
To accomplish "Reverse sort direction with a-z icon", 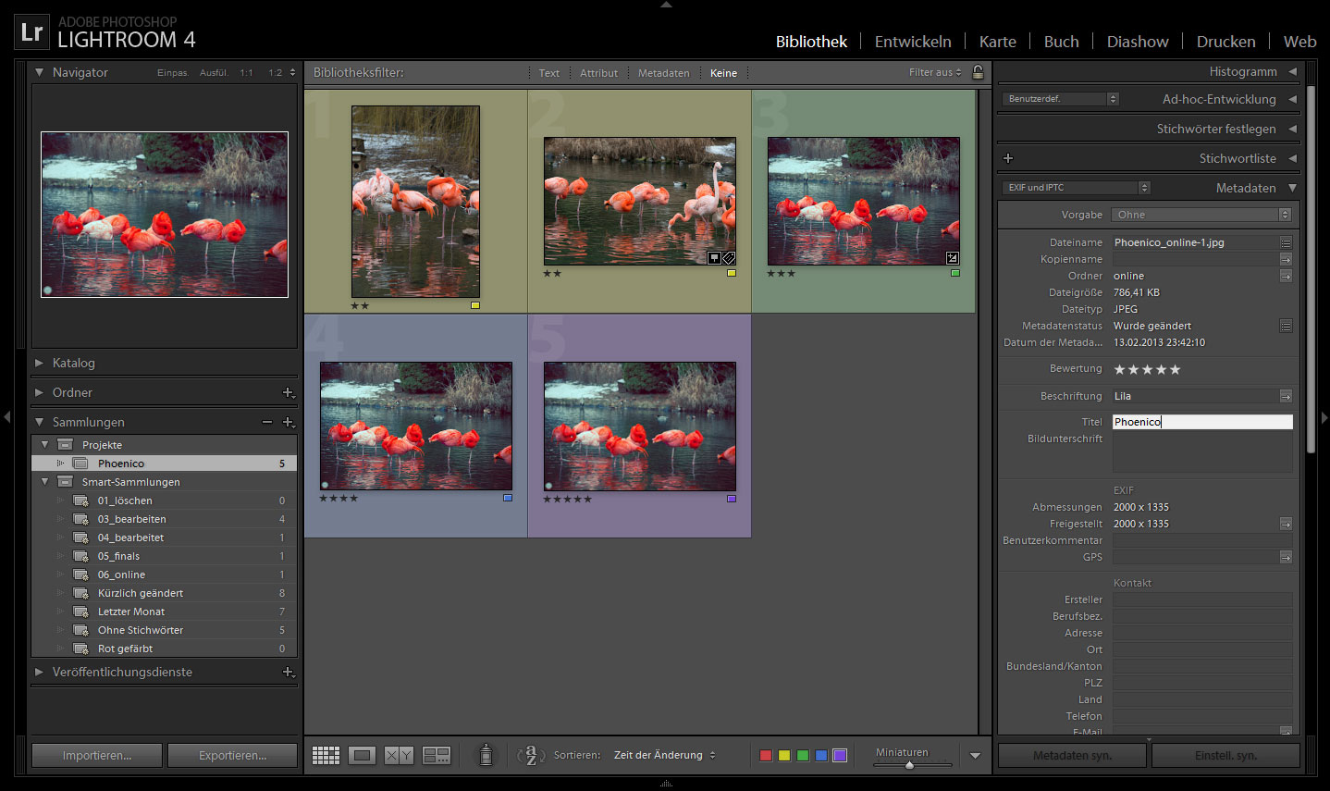I will point(530,756).
